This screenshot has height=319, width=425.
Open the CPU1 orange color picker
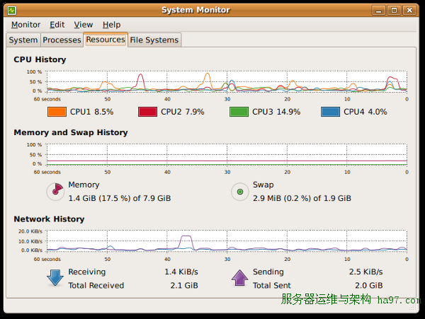[x=57, y=112]
